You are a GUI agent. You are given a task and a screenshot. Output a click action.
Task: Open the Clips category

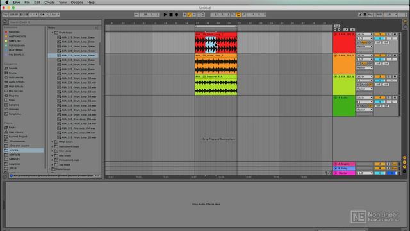[12, 100]
